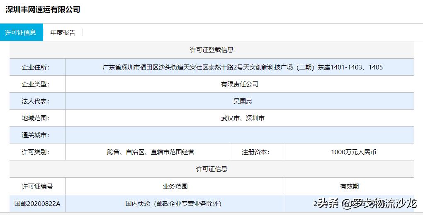Click the 许可证编号 column header
This screenshot has height=215, width=423.
point(37,186)
